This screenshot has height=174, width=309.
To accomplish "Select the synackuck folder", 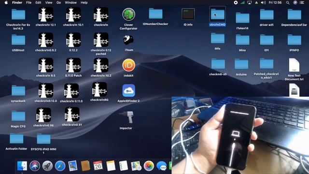I will click(18, 90).
